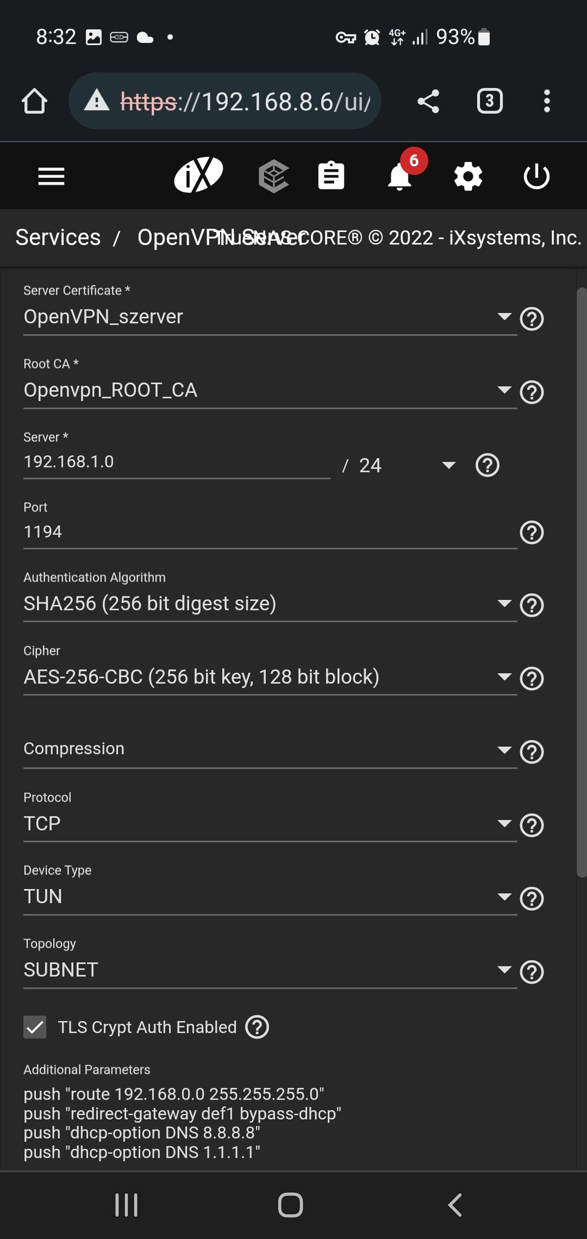Click the page vertical scrollbar

click(x=581, y=582)
